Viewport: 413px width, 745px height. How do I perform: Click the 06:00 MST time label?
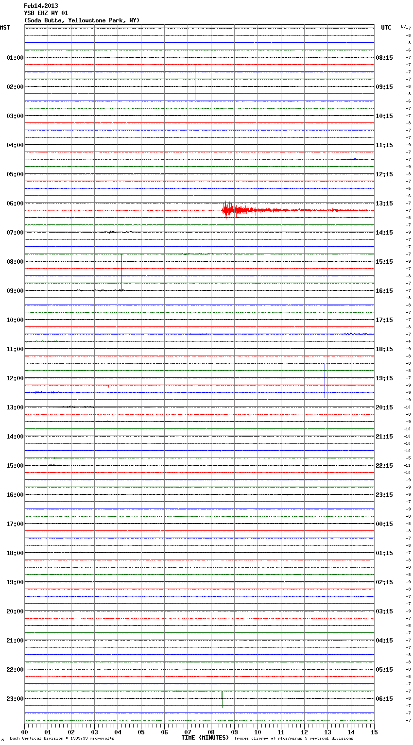[15, 203]
